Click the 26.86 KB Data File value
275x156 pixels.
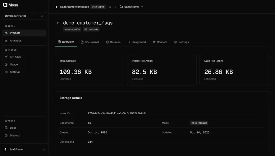coord(218,72)
